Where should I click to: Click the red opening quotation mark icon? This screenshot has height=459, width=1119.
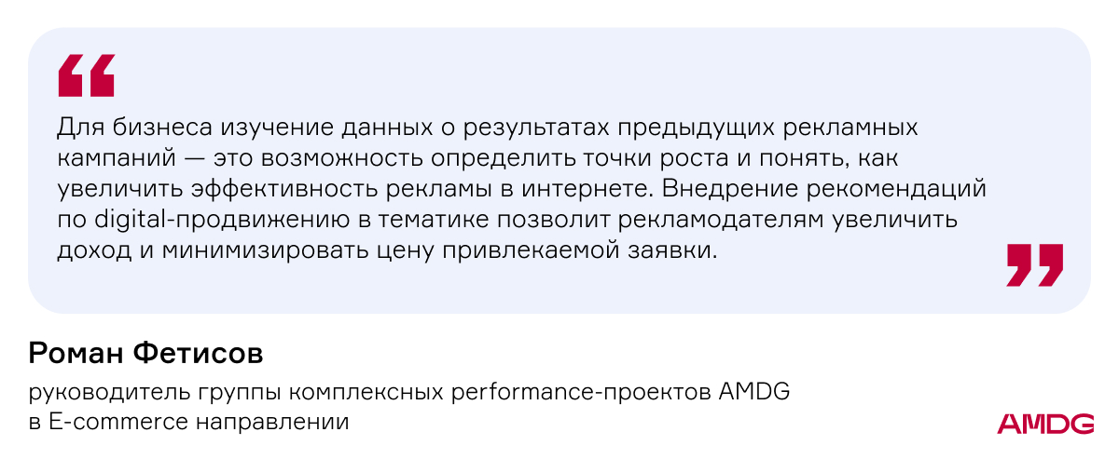pos(86,75)
